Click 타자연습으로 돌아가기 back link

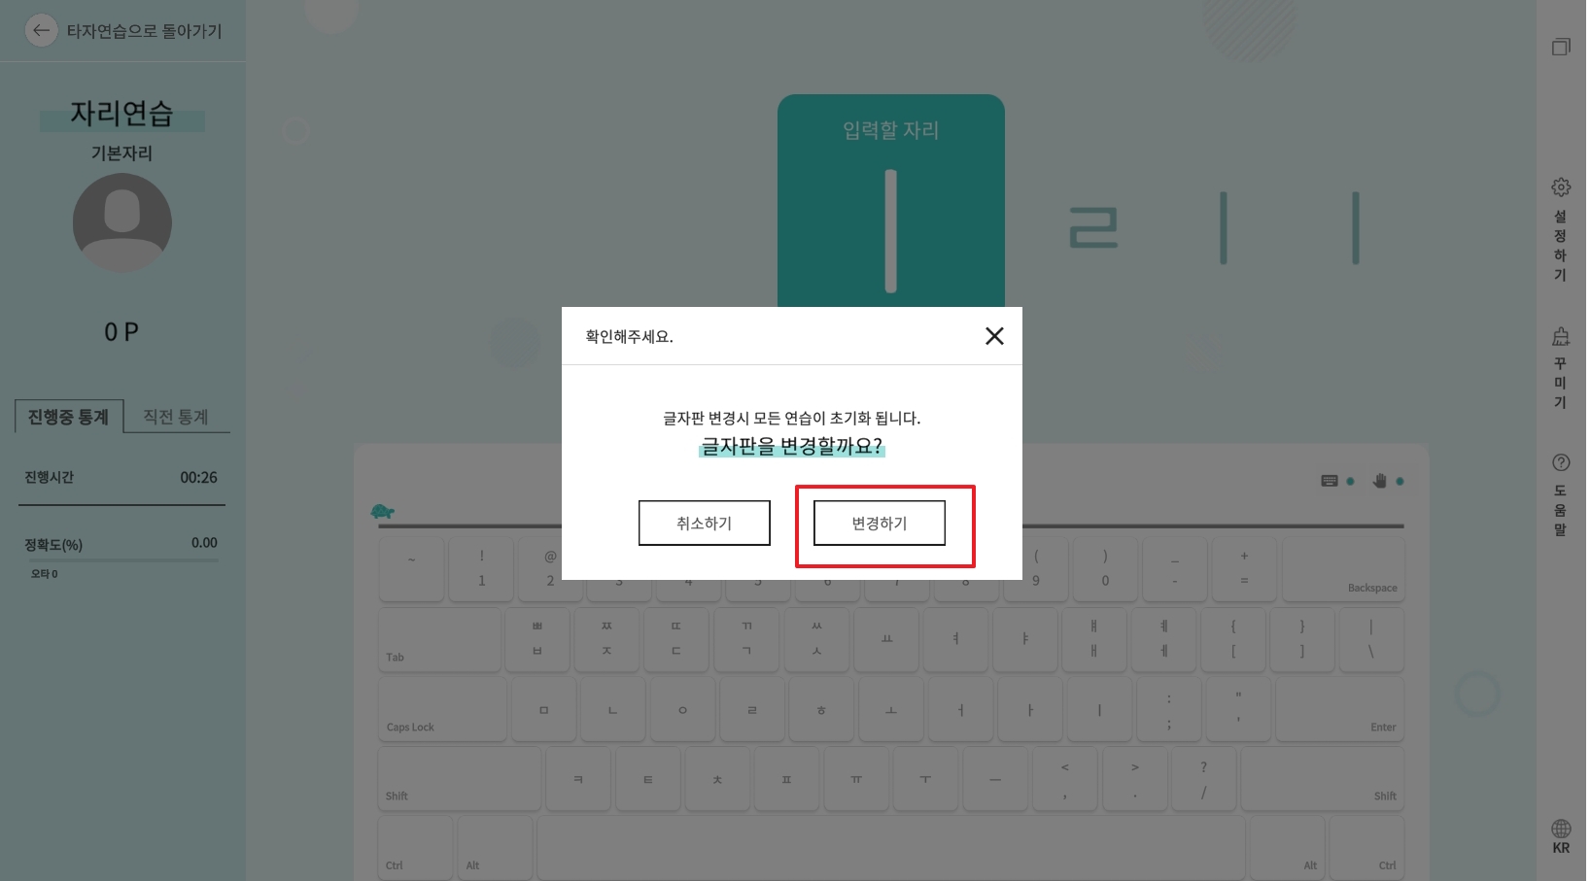126,30
